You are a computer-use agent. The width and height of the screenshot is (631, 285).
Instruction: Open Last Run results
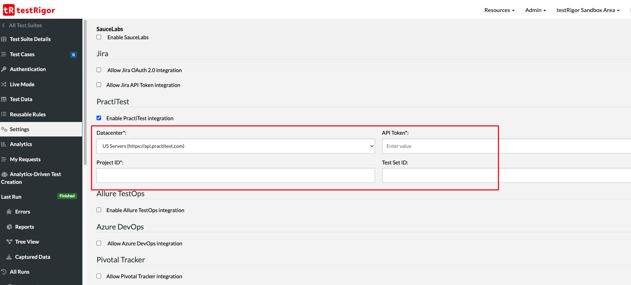click(11, 197)
